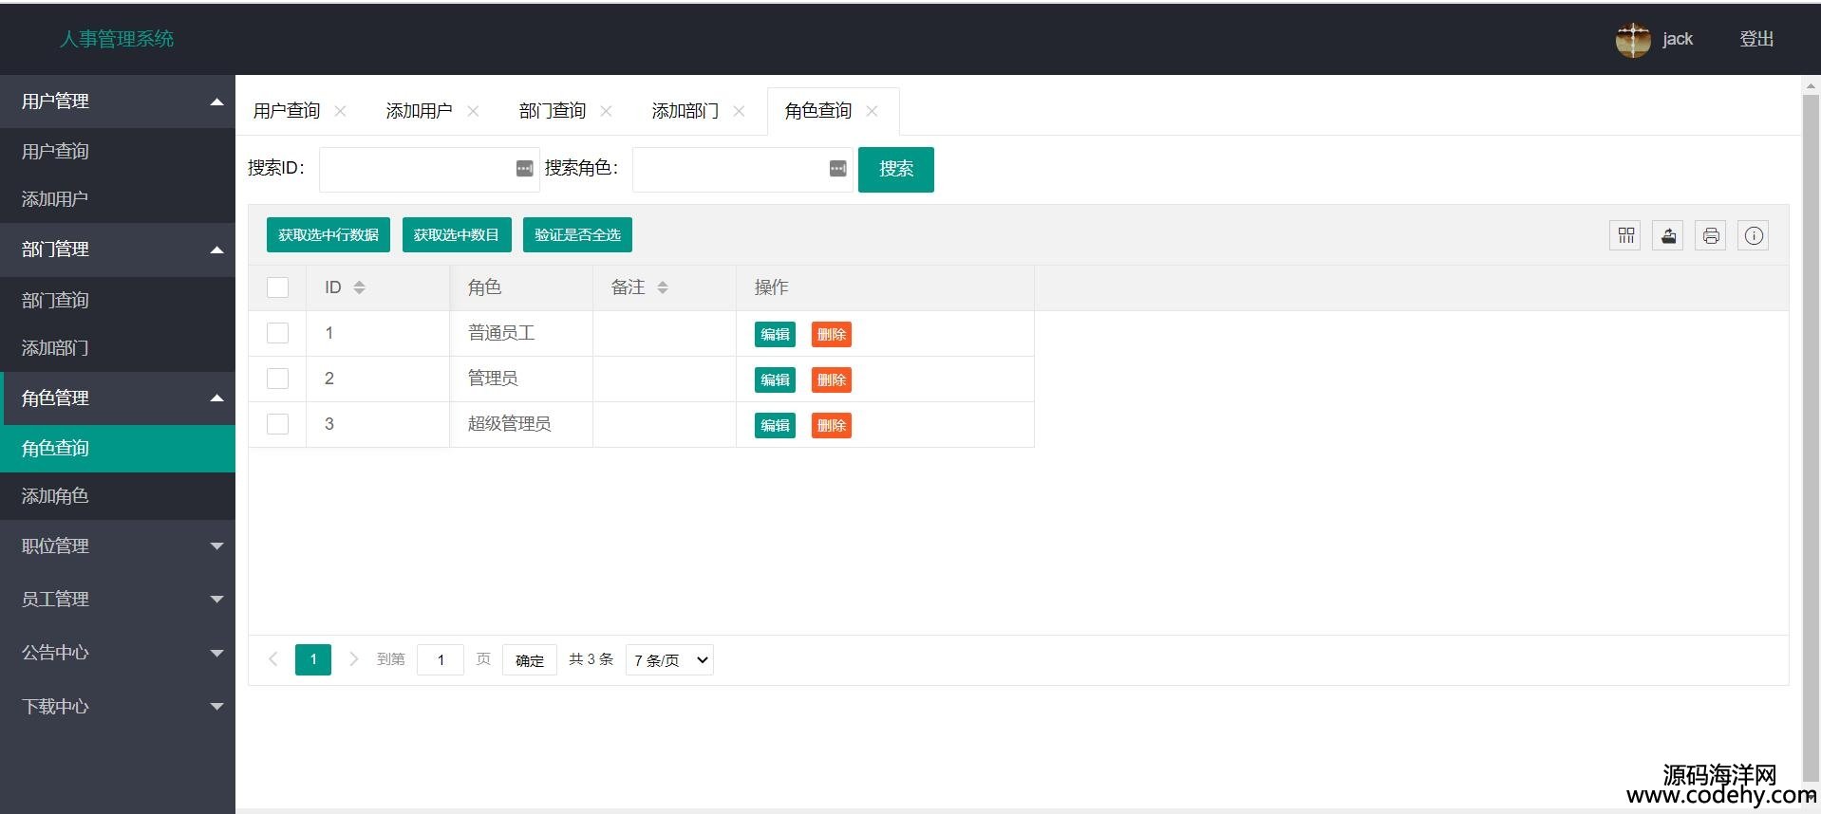Switch to the 用户查询 tab

click(x=287, y=111)
